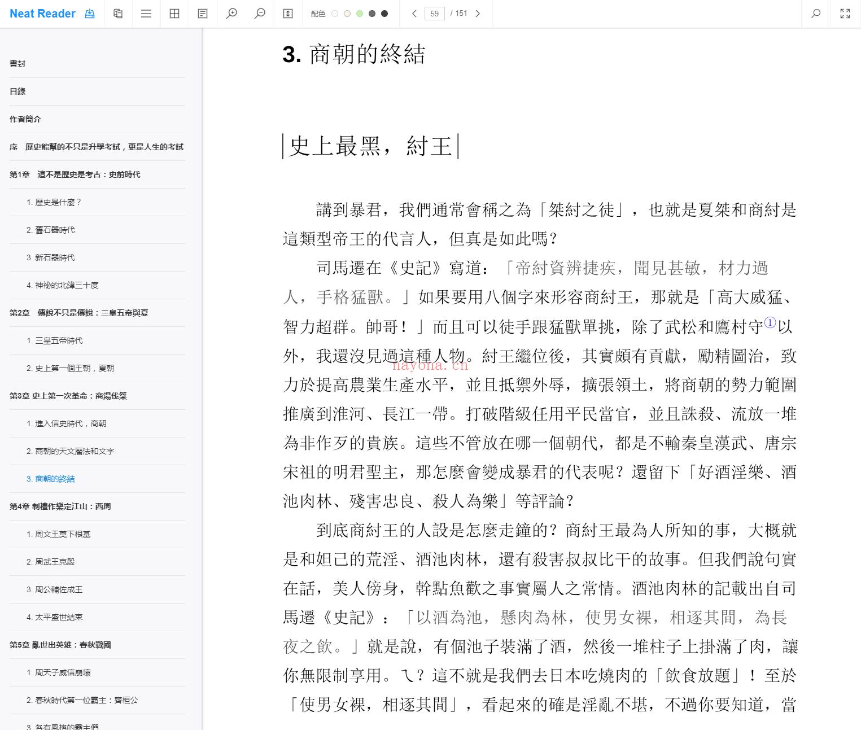Enter fullscreen mode icon

845,14
